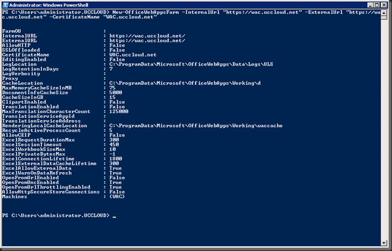This screenshot has height=251, width=392.
Task: Click the EditingEnabled False value
Action: click(x=117, y=60)
